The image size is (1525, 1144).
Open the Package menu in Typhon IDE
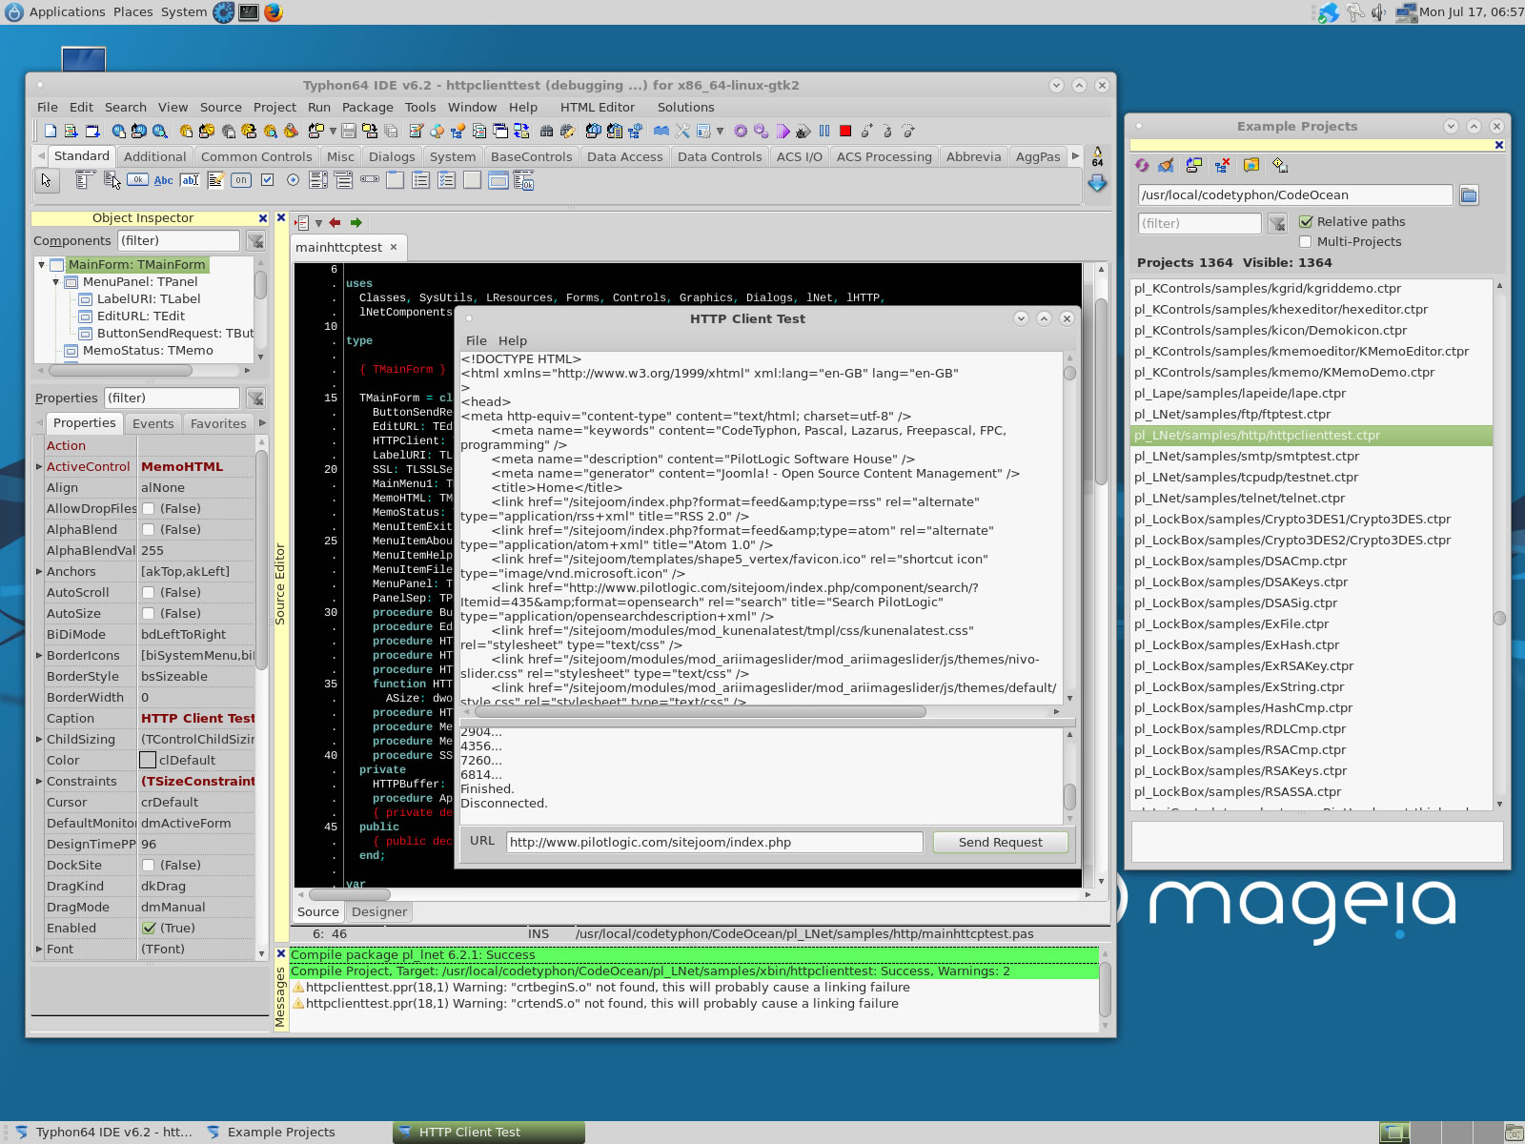click(x=367, y=107)
